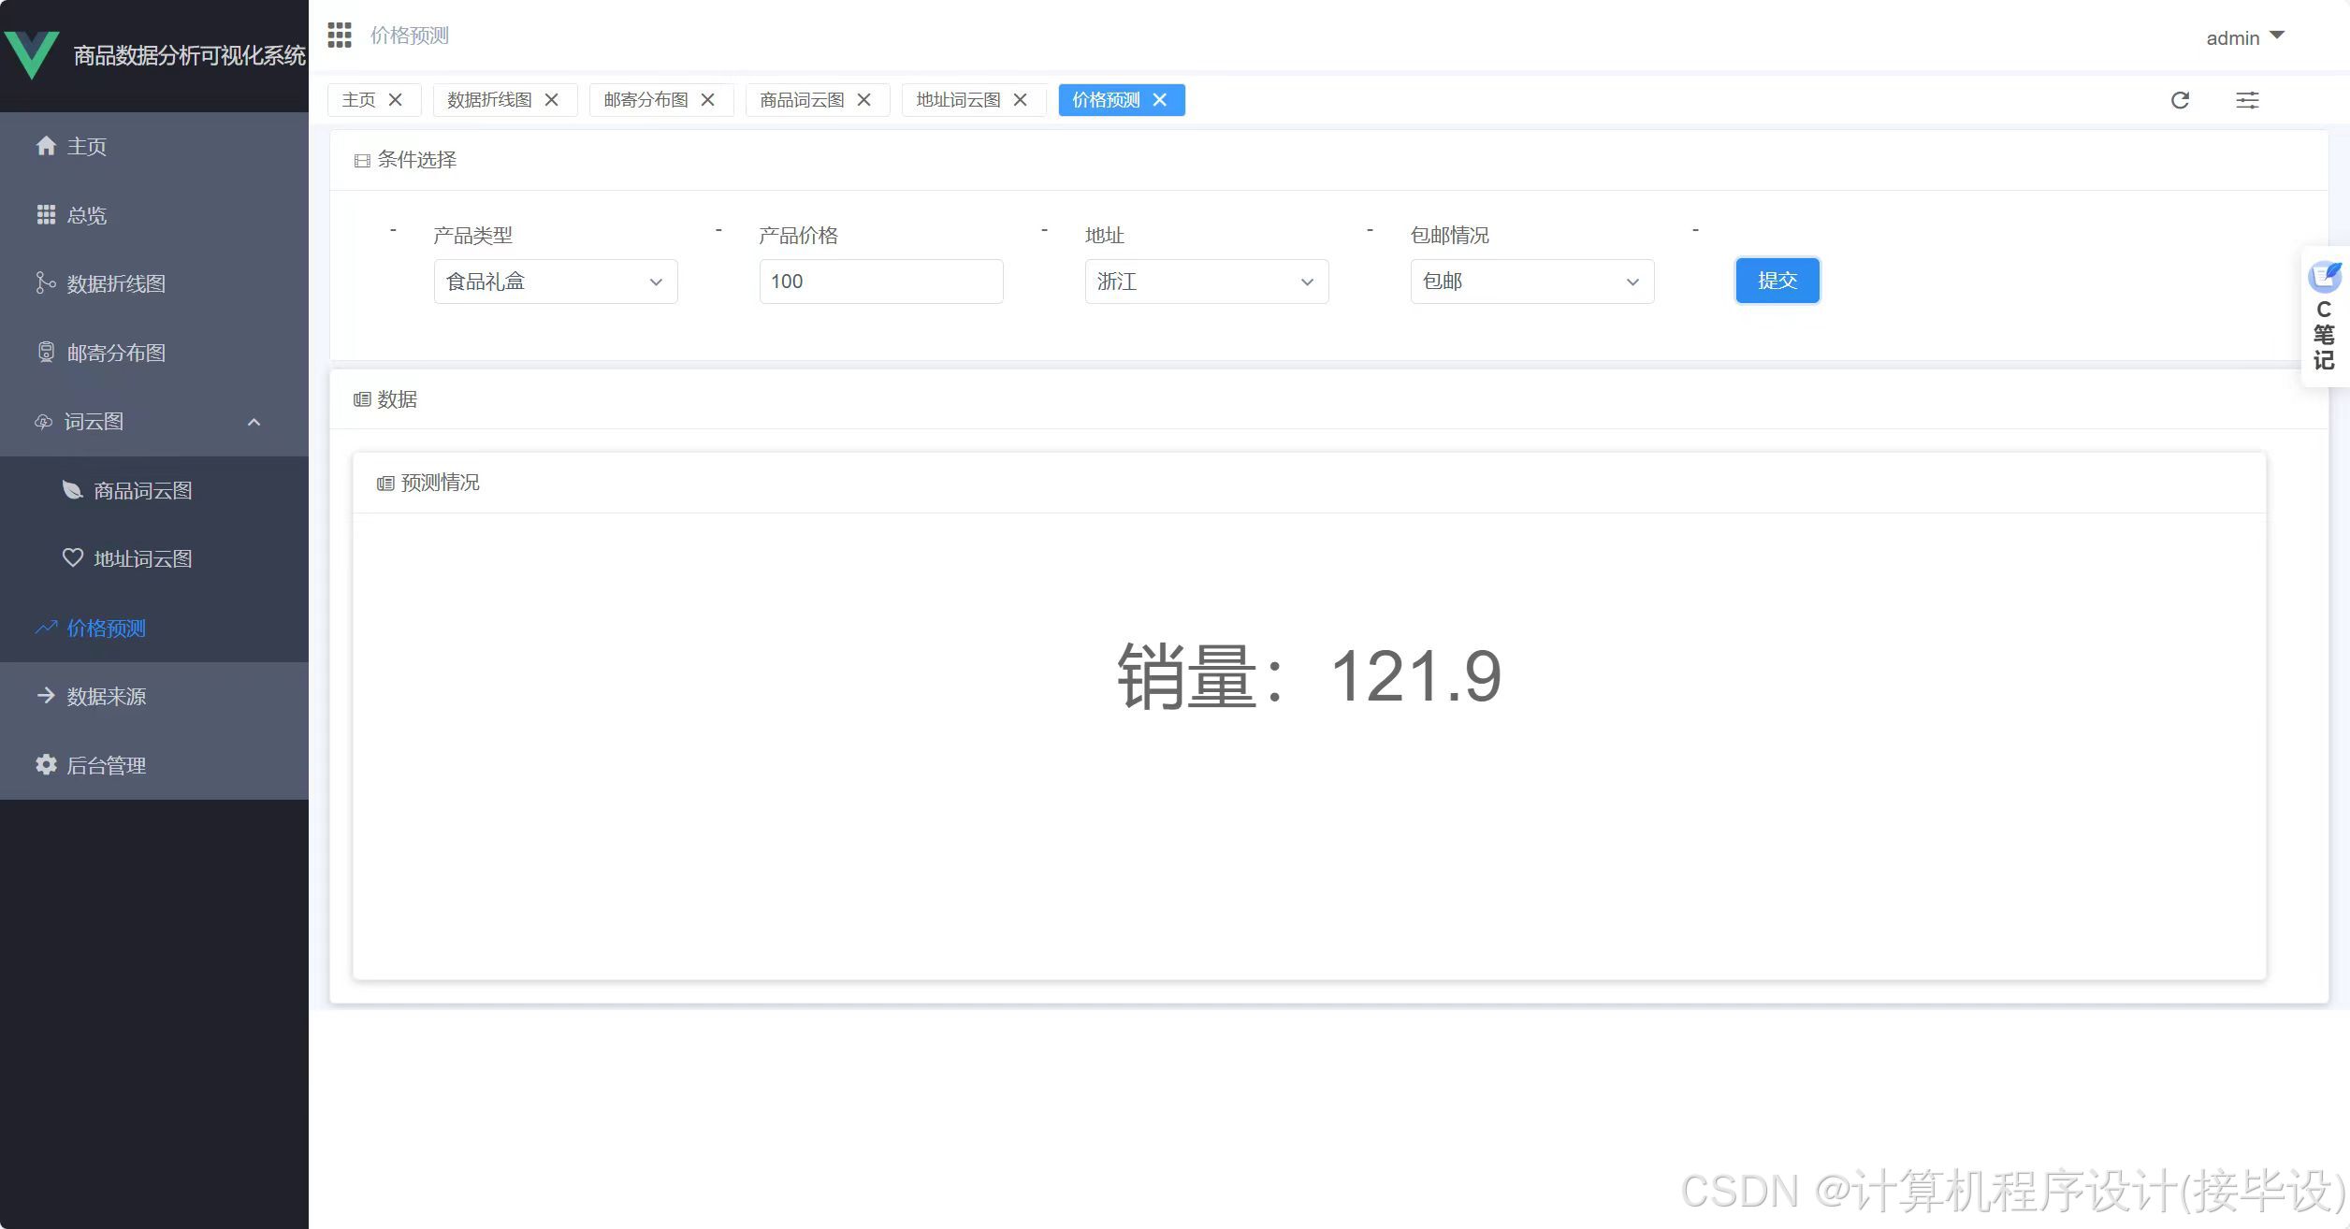Open the admin user dropdown
The width and height of the screenshot is (2350, 1229).
click(x=2244, y=37)
